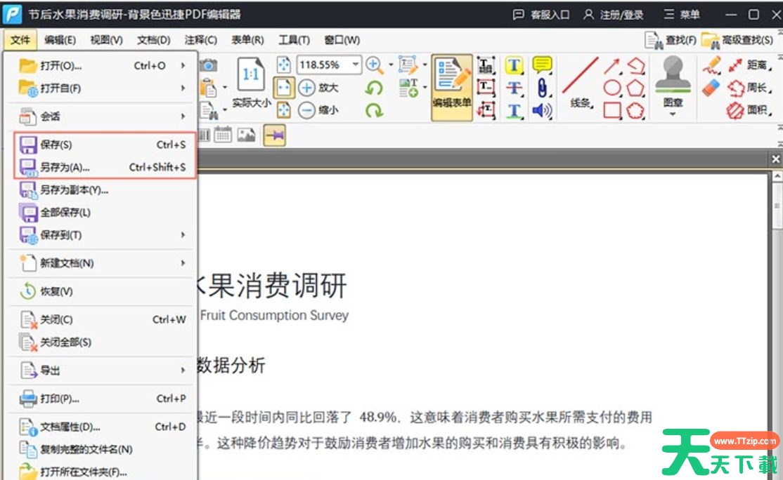Select the line (线条) annotation tool
783x480 pixels.
pyautogui.click(x=578, y=75)
